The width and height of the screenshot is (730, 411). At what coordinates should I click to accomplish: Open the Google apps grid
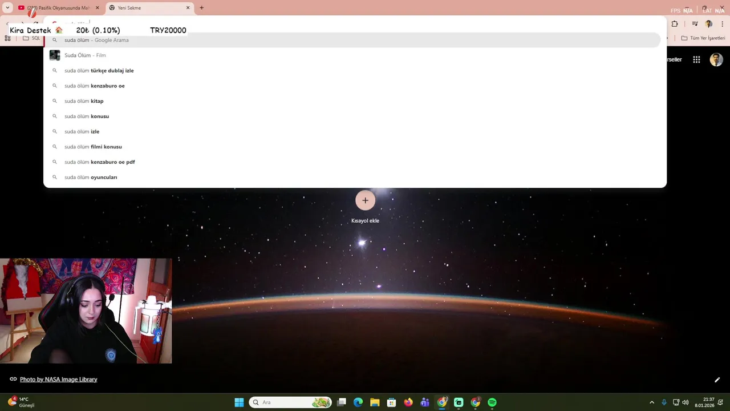point(696,59)
